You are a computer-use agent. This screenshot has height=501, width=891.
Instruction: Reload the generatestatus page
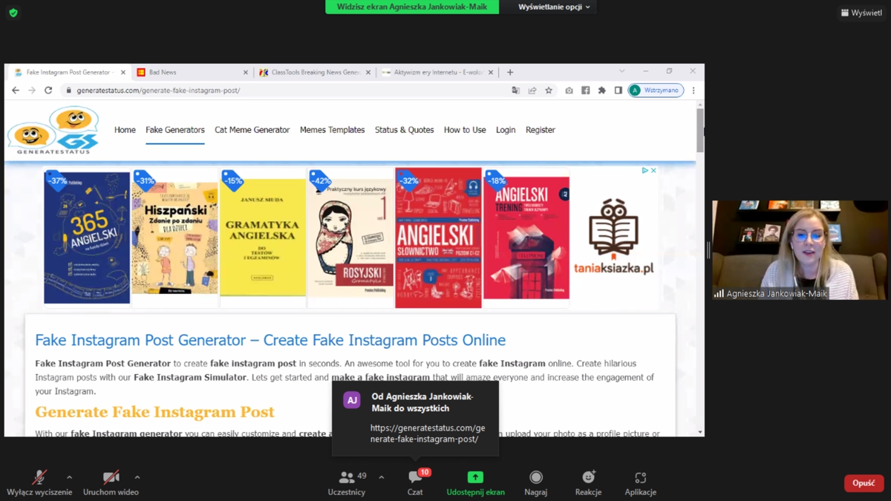48,91
